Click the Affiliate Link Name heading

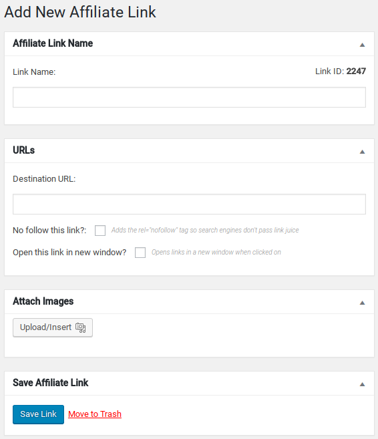(x=53, y=43)
